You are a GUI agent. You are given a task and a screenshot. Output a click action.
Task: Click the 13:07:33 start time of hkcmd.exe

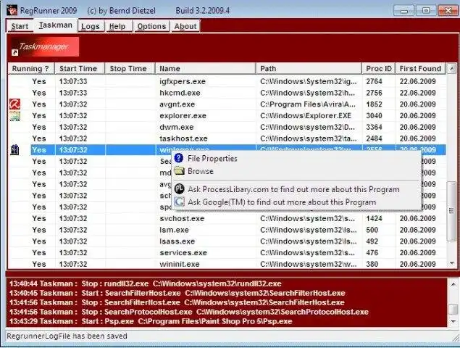pyautogui.click(x=73, y=93)
